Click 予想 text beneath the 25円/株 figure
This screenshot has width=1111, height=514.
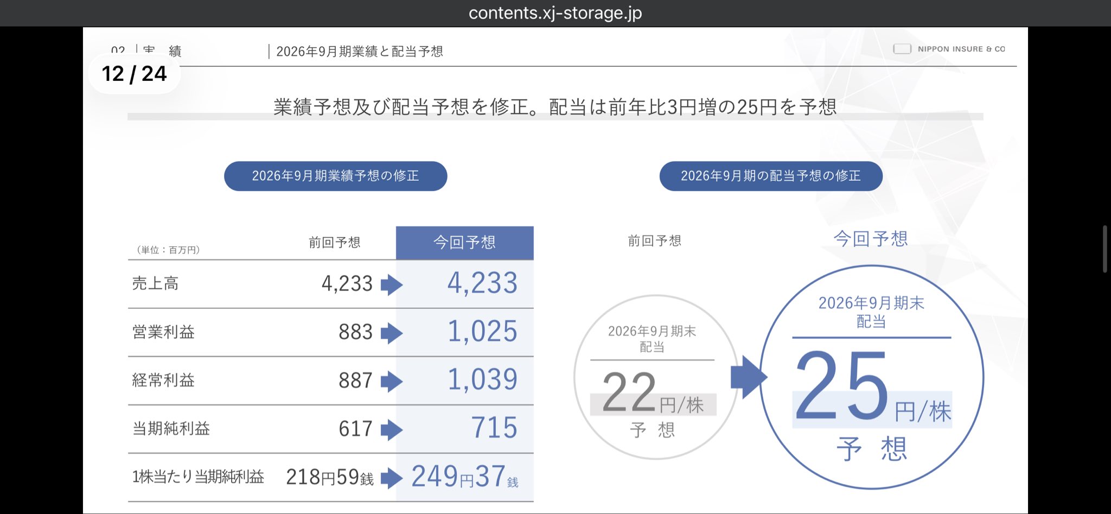[872, 449]
